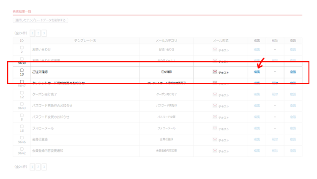Duplicate パスワード変更のお知らせ via 複製
The width and height of the screenshot is (317, 179).
(293, 117)
